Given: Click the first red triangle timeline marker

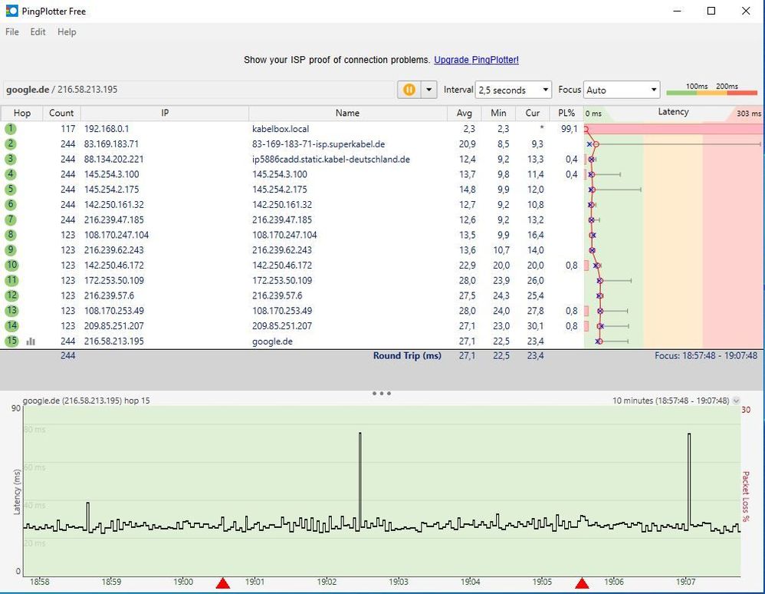Looking at the screenshot, I should pos(222,584).
